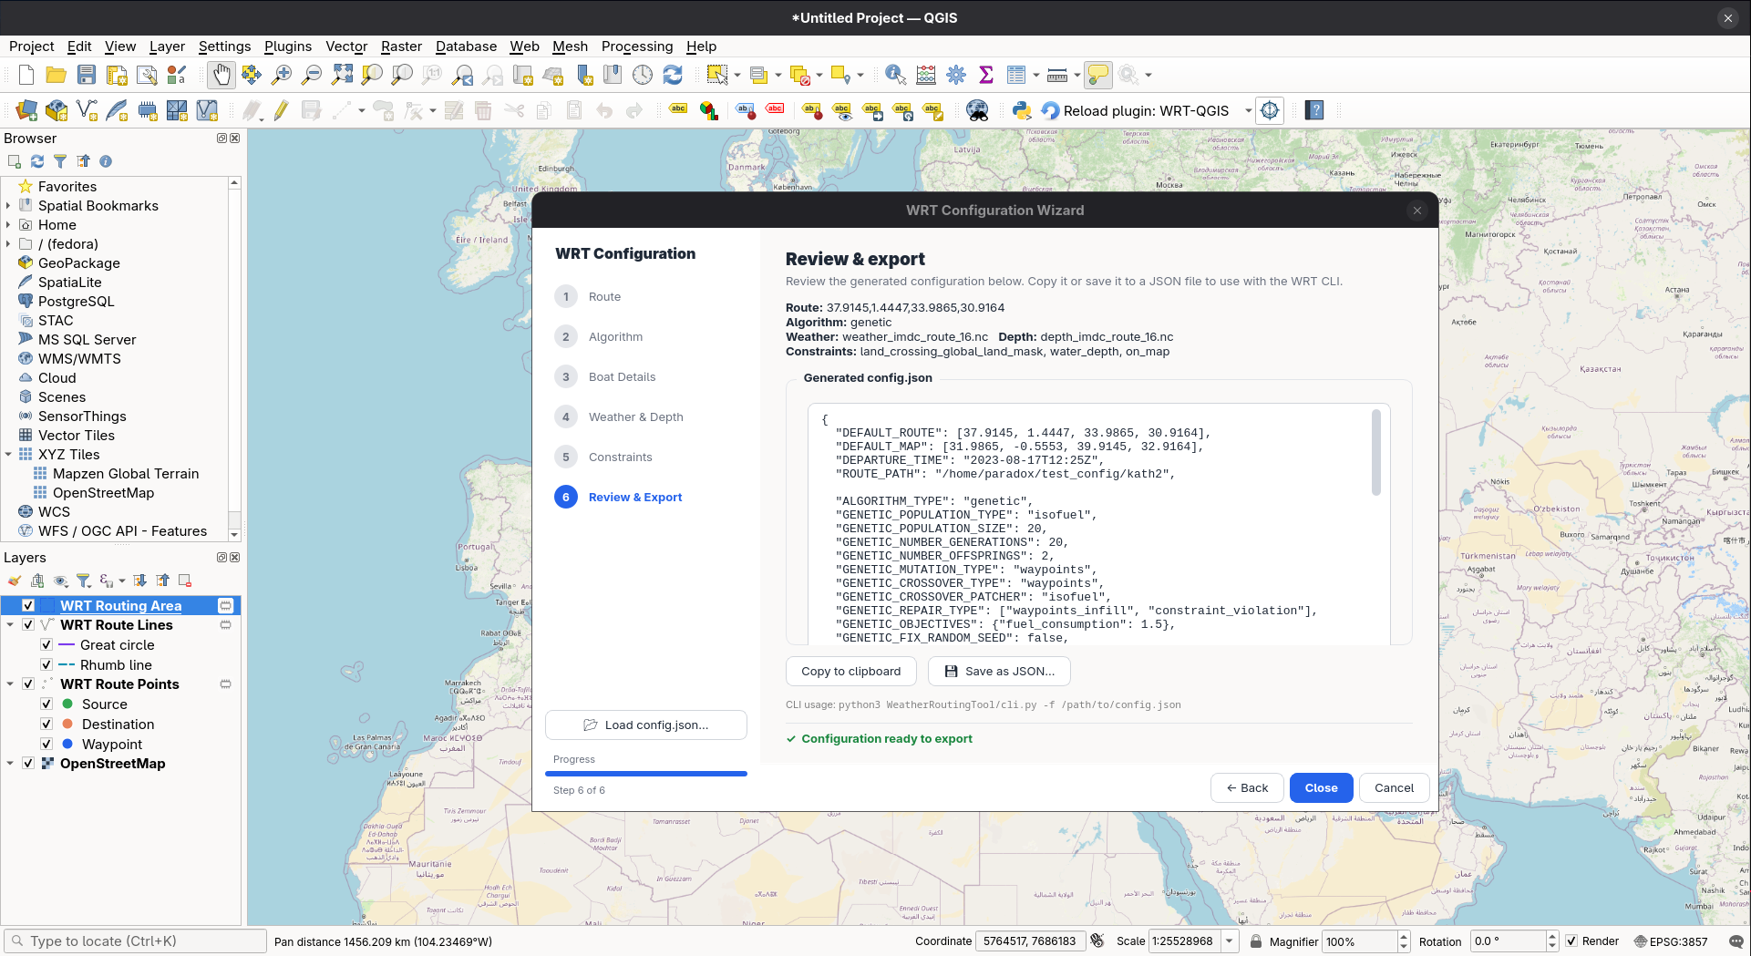The height and width of the screenshot is (956, 1751).
Task: Open the Plugins menu
Action: (288, 46)
